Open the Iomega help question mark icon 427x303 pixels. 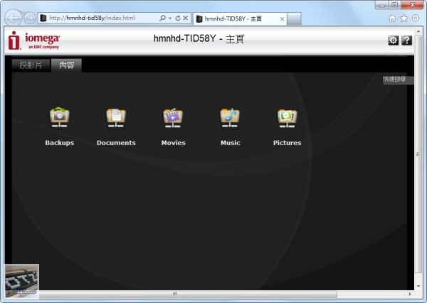click(x=407, y=40)
